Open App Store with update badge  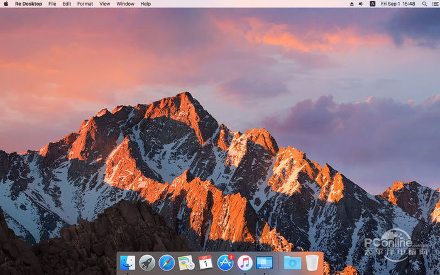pyautogui.click(x=225, y=262)
